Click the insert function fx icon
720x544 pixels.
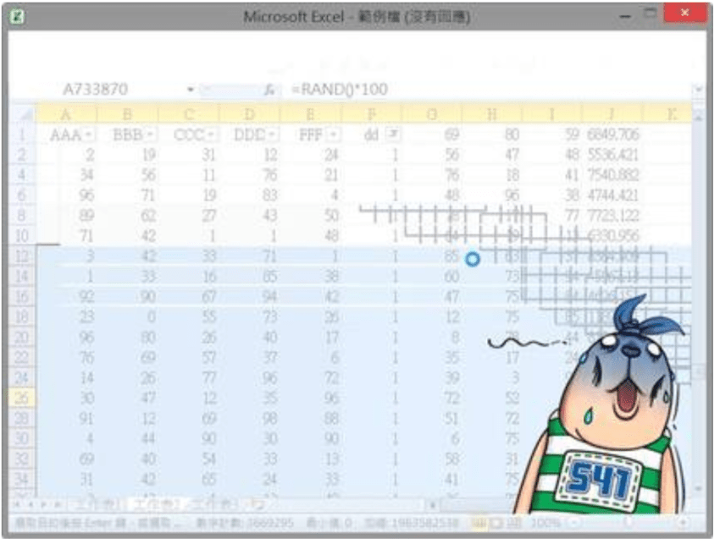(269, 90)
